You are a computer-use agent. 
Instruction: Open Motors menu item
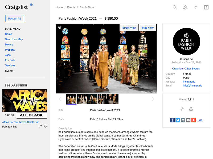[x=9, y=45]
